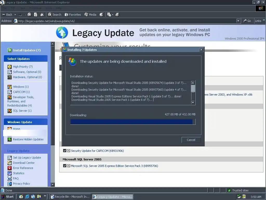Refresh the page using Refresh icon

36,15
